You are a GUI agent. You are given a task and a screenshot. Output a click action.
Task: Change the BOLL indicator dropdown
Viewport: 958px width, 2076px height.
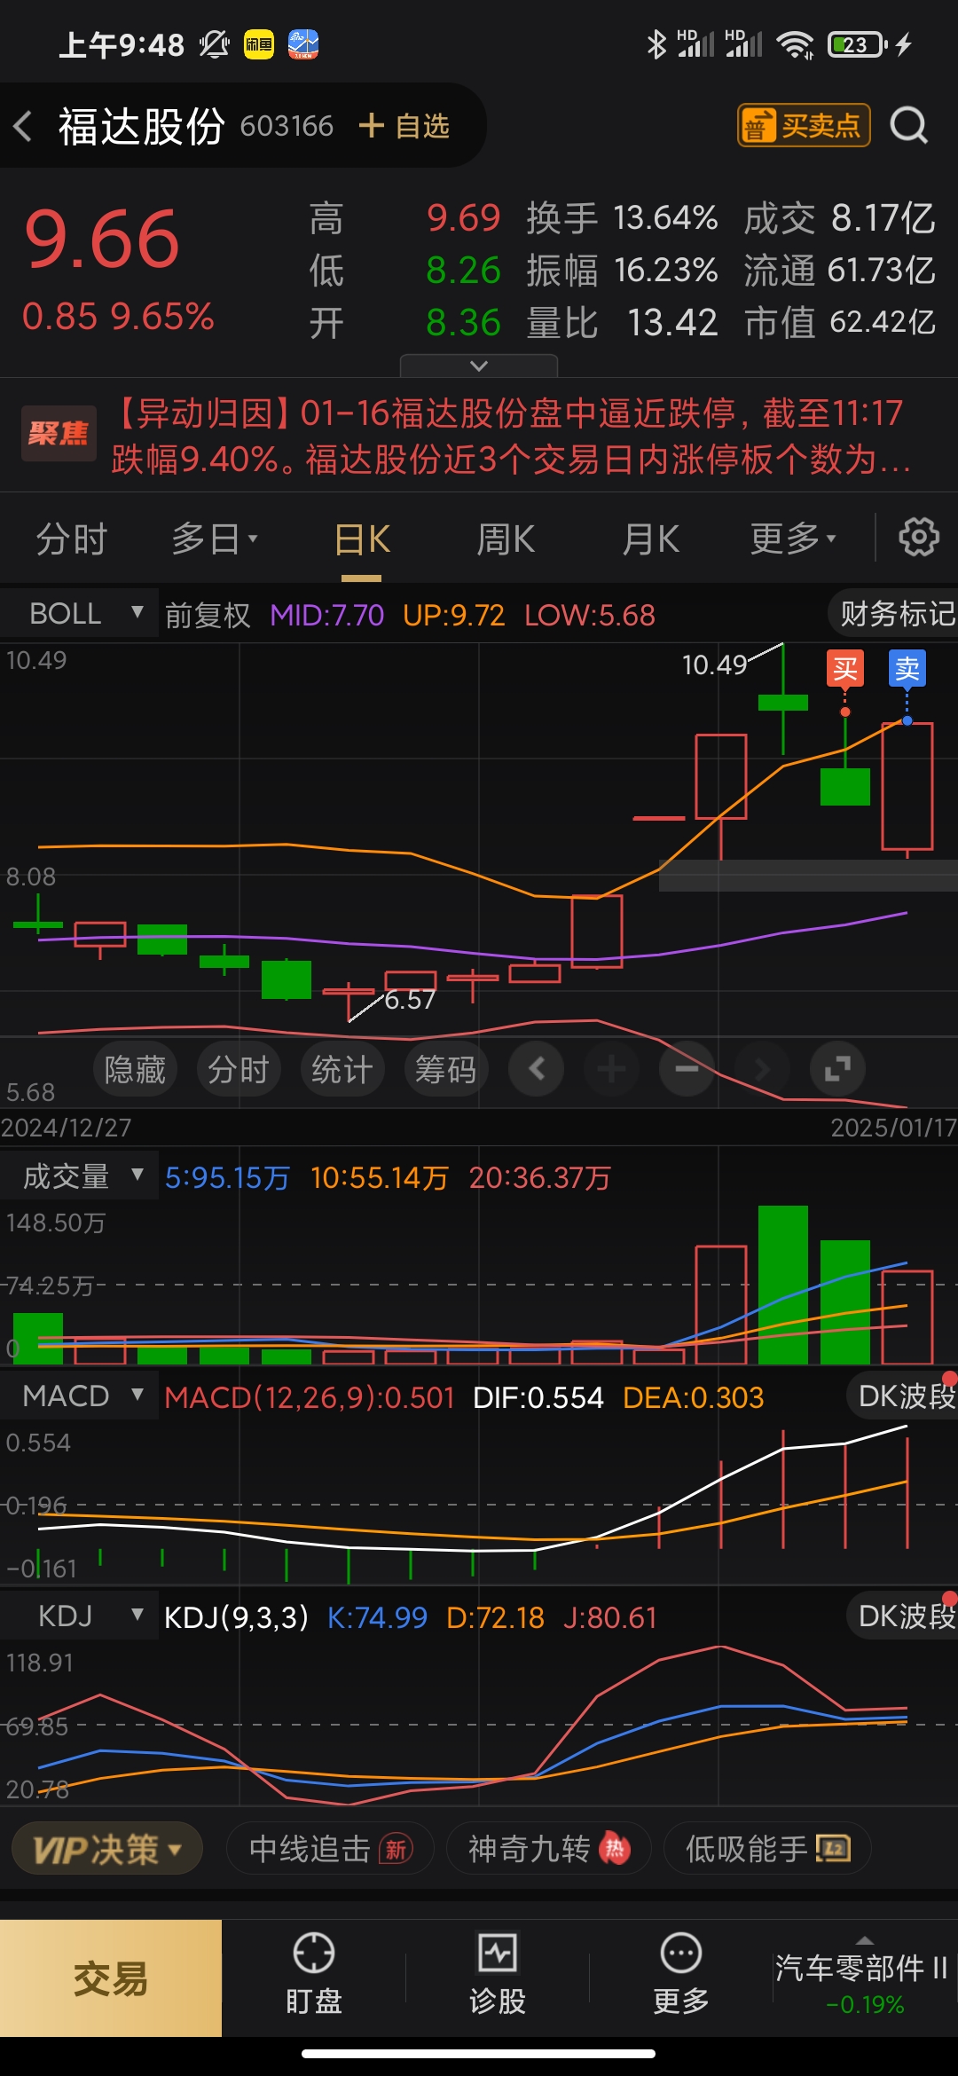click(79, 613)
